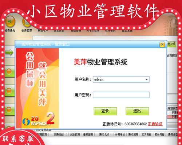Close the login window with yellow X
Screen dimensions: 182x145
pyautogui.click(x=162, y=45)
